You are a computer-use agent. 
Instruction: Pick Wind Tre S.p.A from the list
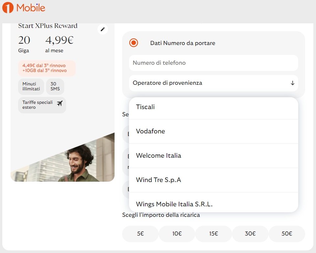coord(213,180)
